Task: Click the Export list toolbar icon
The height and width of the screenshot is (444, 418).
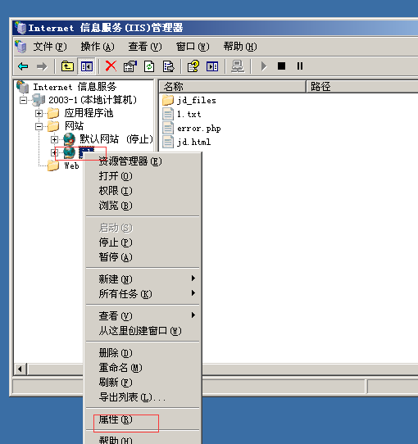Action: pos(169,66)
